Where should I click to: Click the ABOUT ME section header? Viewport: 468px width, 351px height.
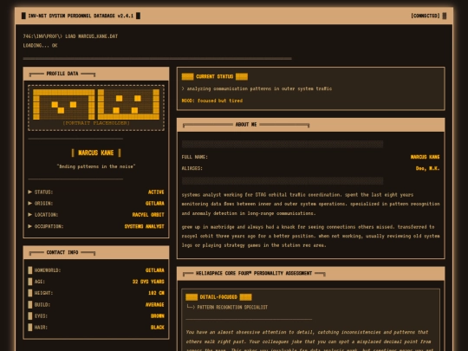click(311, 125)
